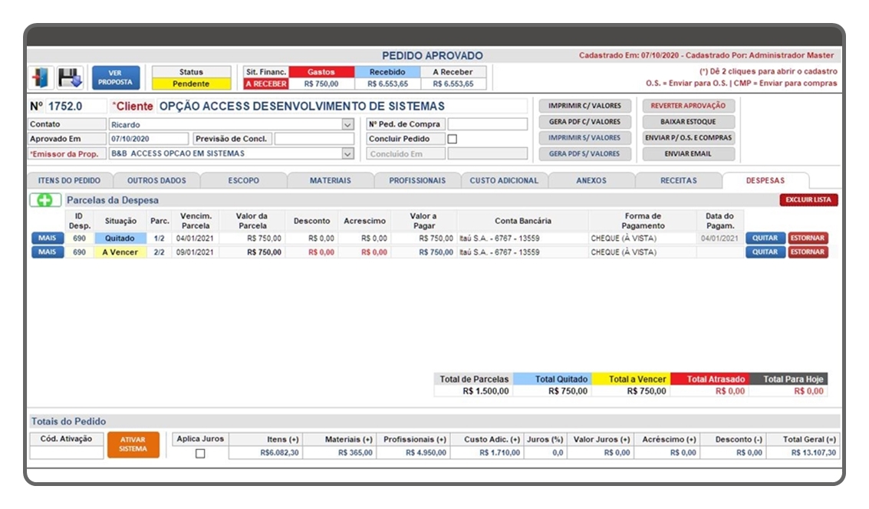Click ESTORNAR for the Quitado parcela row
This screenshot has height=509, width=869.
(x=808, y=238)
